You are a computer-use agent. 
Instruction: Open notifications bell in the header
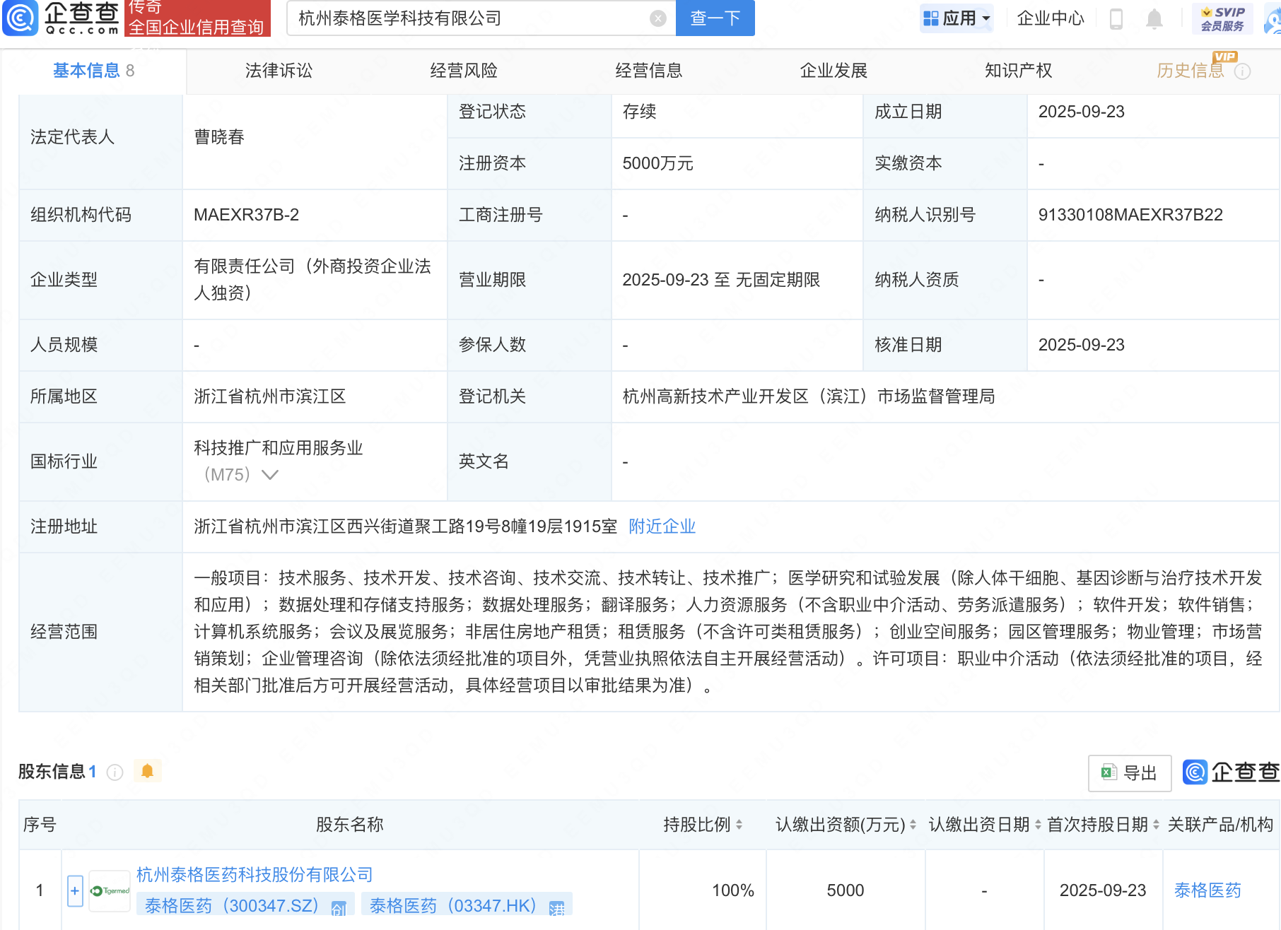point(1154,18)
